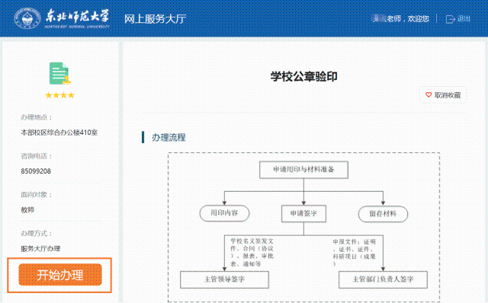488x303 pixels.
Task: Click flowchart node 用印内容
Action: tap(224, 213)
